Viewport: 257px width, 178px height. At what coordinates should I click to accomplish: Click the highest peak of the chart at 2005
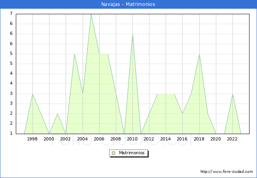91,14
